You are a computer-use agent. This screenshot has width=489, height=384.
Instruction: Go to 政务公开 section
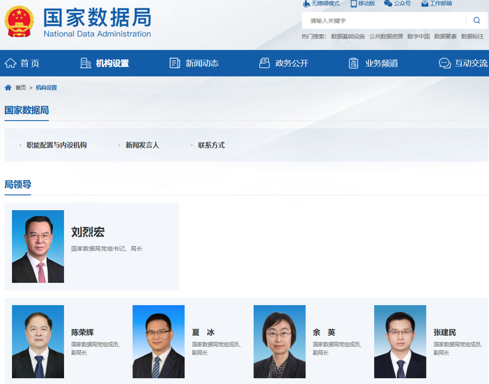pyautogui.click(x=284, y=63)
